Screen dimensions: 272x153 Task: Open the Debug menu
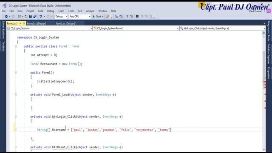pyautogui.click(x=51, y=11)
